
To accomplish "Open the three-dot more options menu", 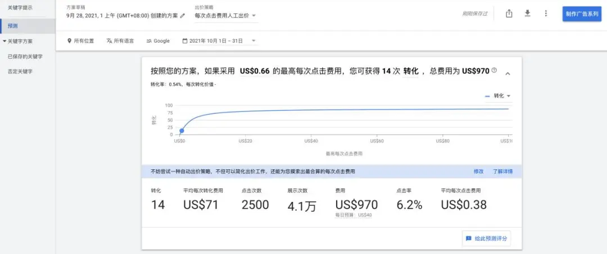I will tap(546, 13).
